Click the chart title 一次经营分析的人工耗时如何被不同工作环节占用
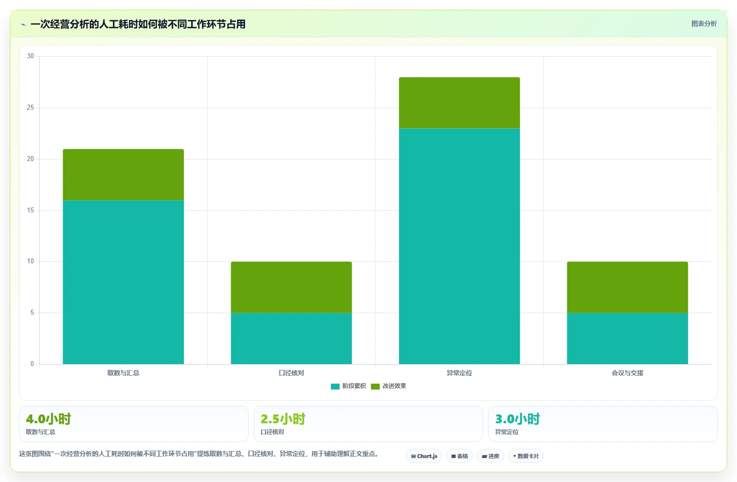 coord(138,24)
